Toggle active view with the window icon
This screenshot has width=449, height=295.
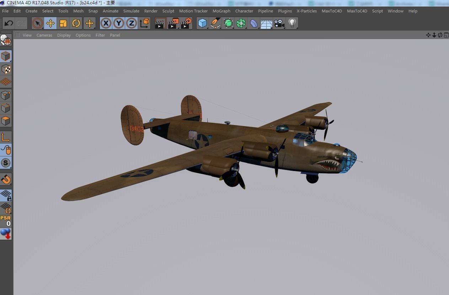click(x=446, y=35)
